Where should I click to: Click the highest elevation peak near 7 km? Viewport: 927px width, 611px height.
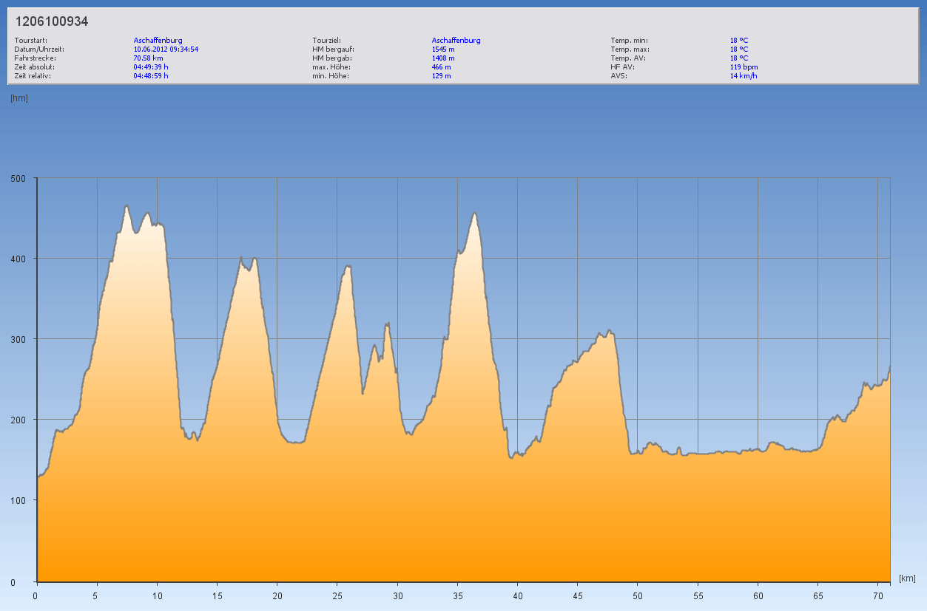pyautogui.click(x=127, y=206)
